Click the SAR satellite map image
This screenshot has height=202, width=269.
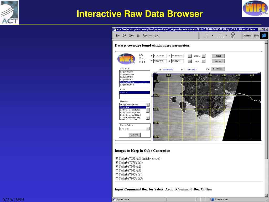point(207,107)
